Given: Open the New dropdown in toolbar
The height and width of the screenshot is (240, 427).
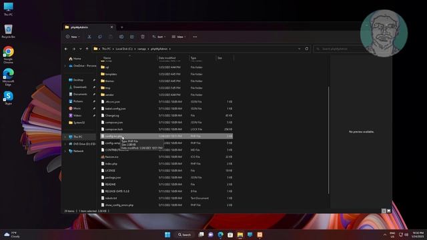Looking at the screenshot, I should 73,37.
